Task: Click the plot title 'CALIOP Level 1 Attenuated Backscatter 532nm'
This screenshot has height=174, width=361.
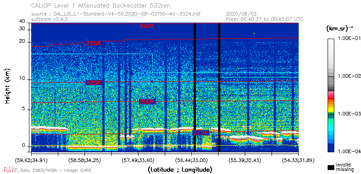Action: coord(101,5)
